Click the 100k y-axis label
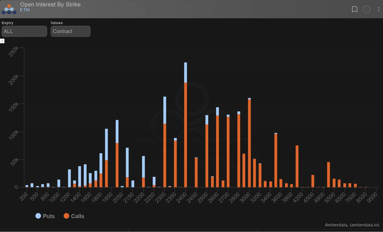383x232 pixels. coord(13,135)
